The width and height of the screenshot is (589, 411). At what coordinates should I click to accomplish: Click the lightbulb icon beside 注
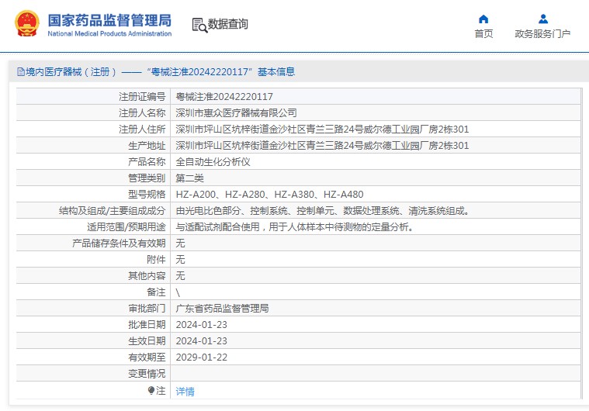[151, 391]
